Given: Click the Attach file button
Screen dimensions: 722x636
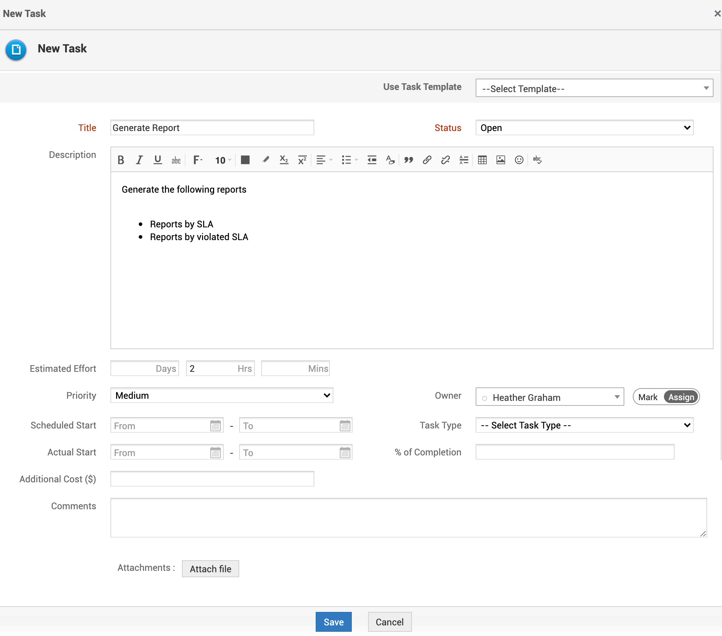Looking at the screenshot, I should pos(210,569).
